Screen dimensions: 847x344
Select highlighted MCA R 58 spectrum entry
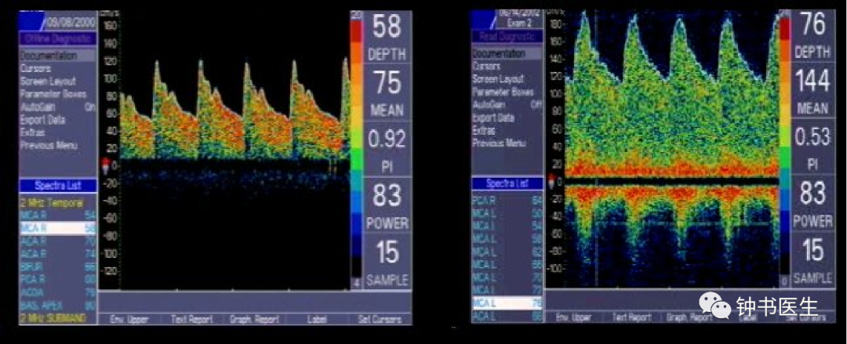[56, 226]
